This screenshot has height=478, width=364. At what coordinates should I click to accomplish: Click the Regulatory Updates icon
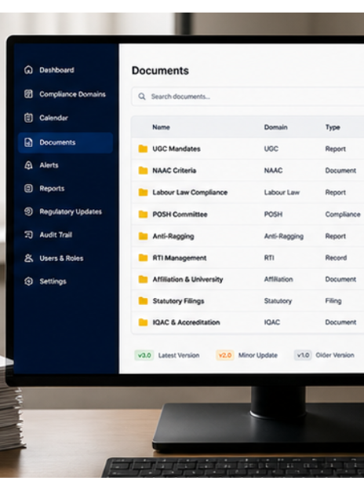point(28,211)
